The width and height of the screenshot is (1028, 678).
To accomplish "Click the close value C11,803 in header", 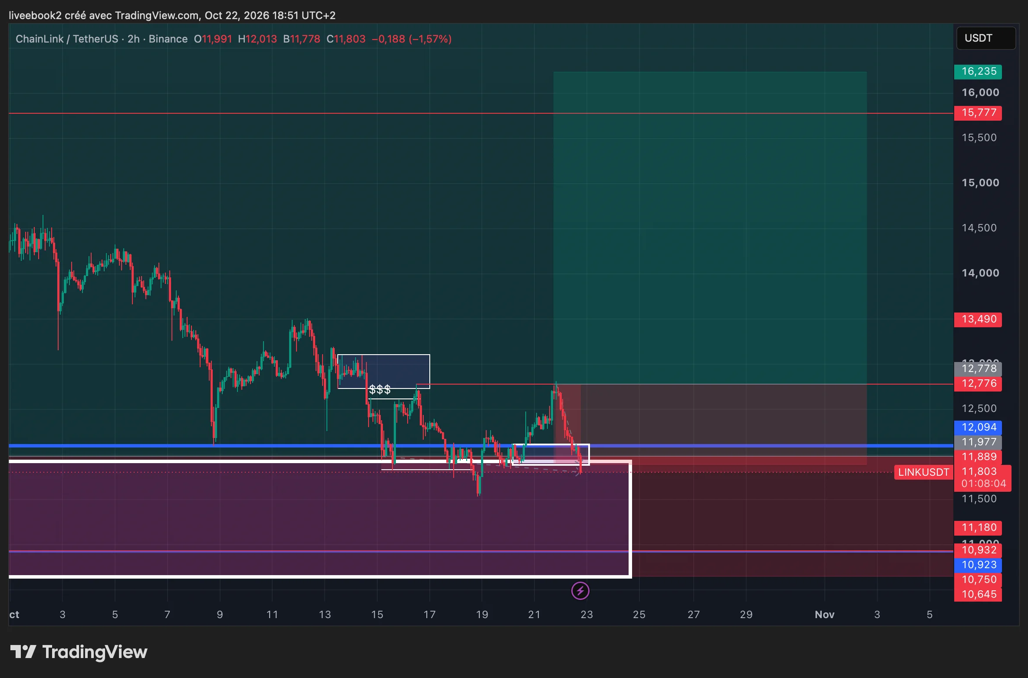I will point(346,39).
